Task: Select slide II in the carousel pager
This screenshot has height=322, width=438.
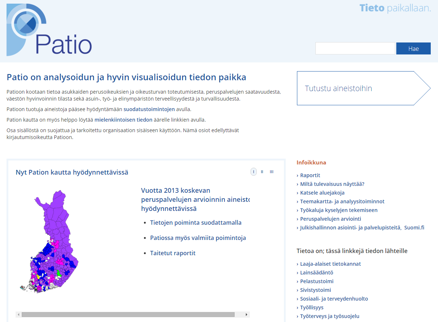Action: coord(262,172)
